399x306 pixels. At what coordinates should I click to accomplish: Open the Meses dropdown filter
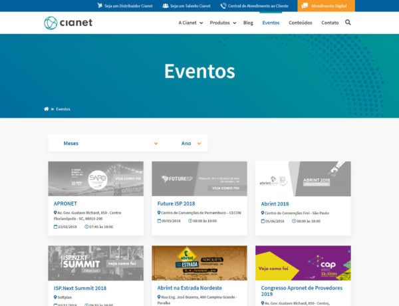click(110, 143)
